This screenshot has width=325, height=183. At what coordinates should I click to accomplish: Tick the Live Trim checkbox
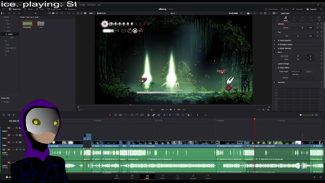click(291, 74)
